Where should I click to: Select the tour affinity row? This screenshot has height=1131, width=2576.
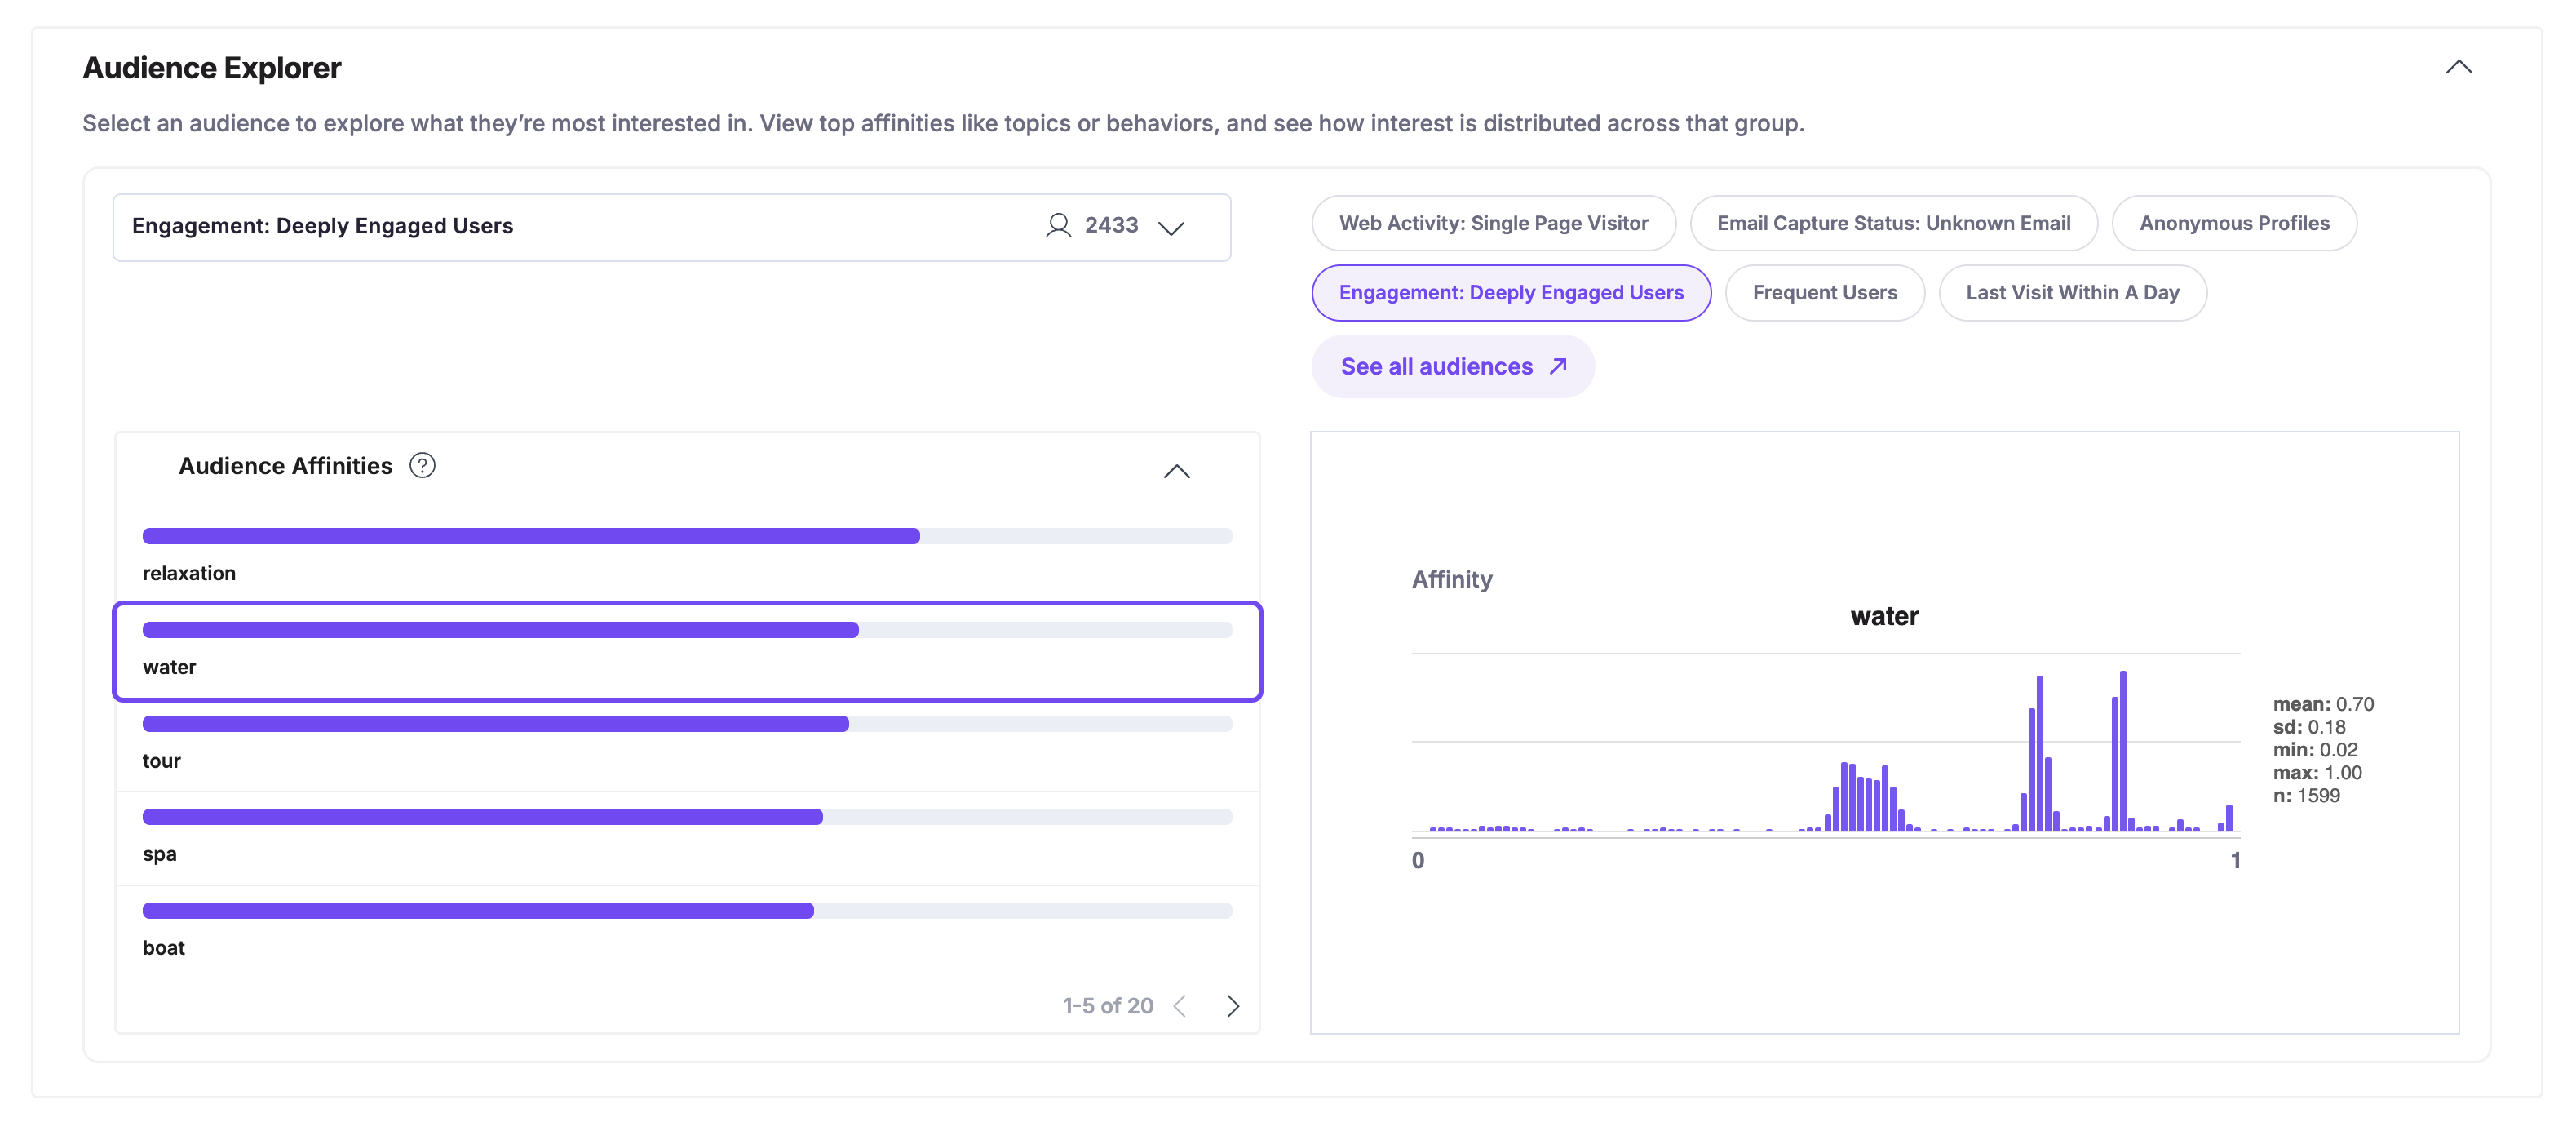686,743
